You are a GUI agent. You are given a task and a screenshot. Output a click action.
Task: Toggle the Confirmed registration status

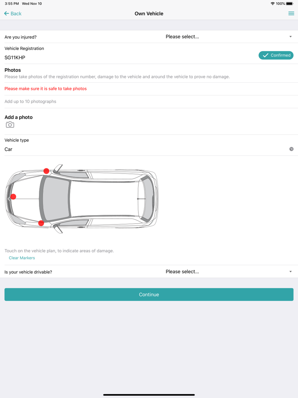(x=276, y=55)
